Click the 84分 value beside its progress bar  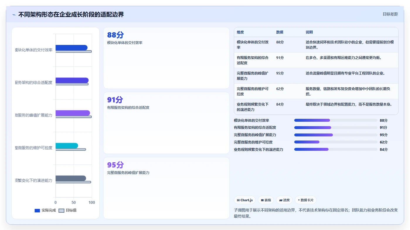384,150
